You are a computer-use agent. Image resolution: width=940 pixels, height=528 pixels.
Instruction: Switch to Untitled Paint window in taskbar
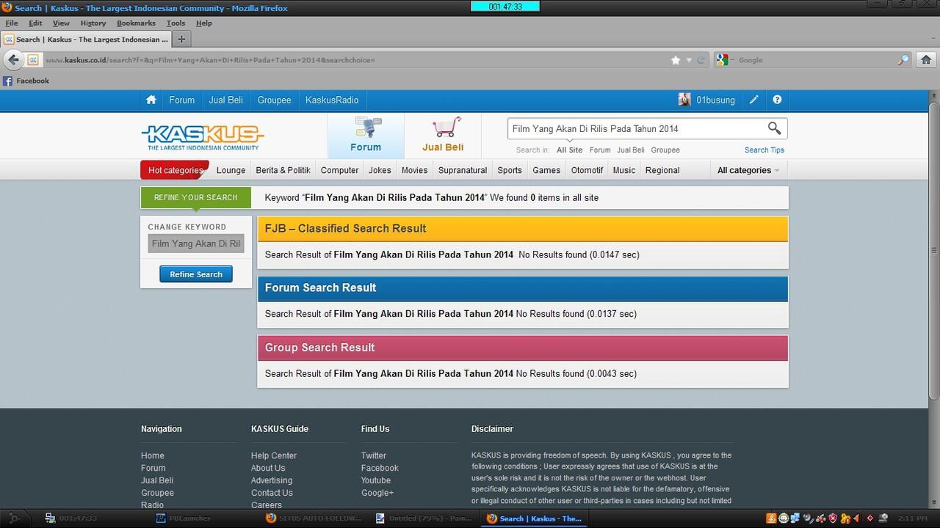(424, 518)
